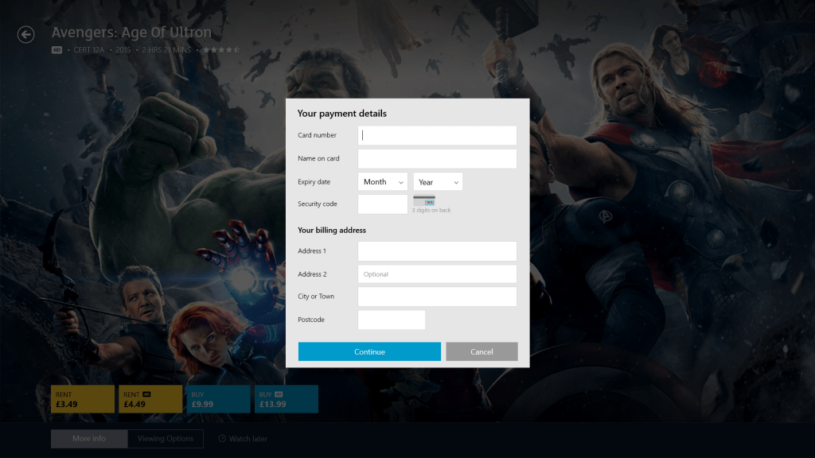Screen dimensions: 815x458
Task: Click the star rating under the title
Action: tap(220, 49)
